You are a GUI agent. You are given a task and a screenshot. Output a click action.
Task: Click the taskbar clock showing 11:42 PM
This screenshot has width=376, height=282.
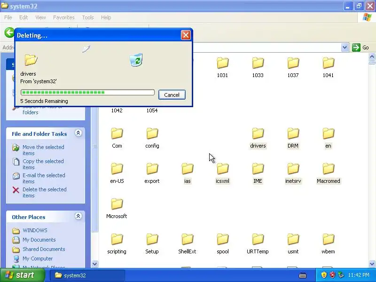coord(359,275)
